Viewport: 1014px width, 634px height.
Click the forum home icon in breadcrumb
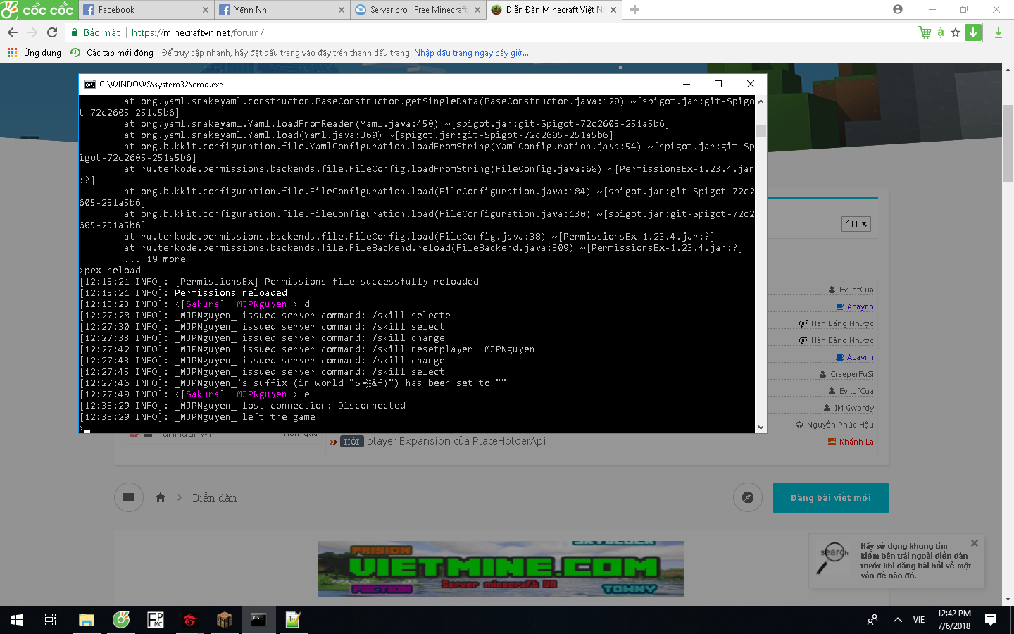tap(161, 497)
